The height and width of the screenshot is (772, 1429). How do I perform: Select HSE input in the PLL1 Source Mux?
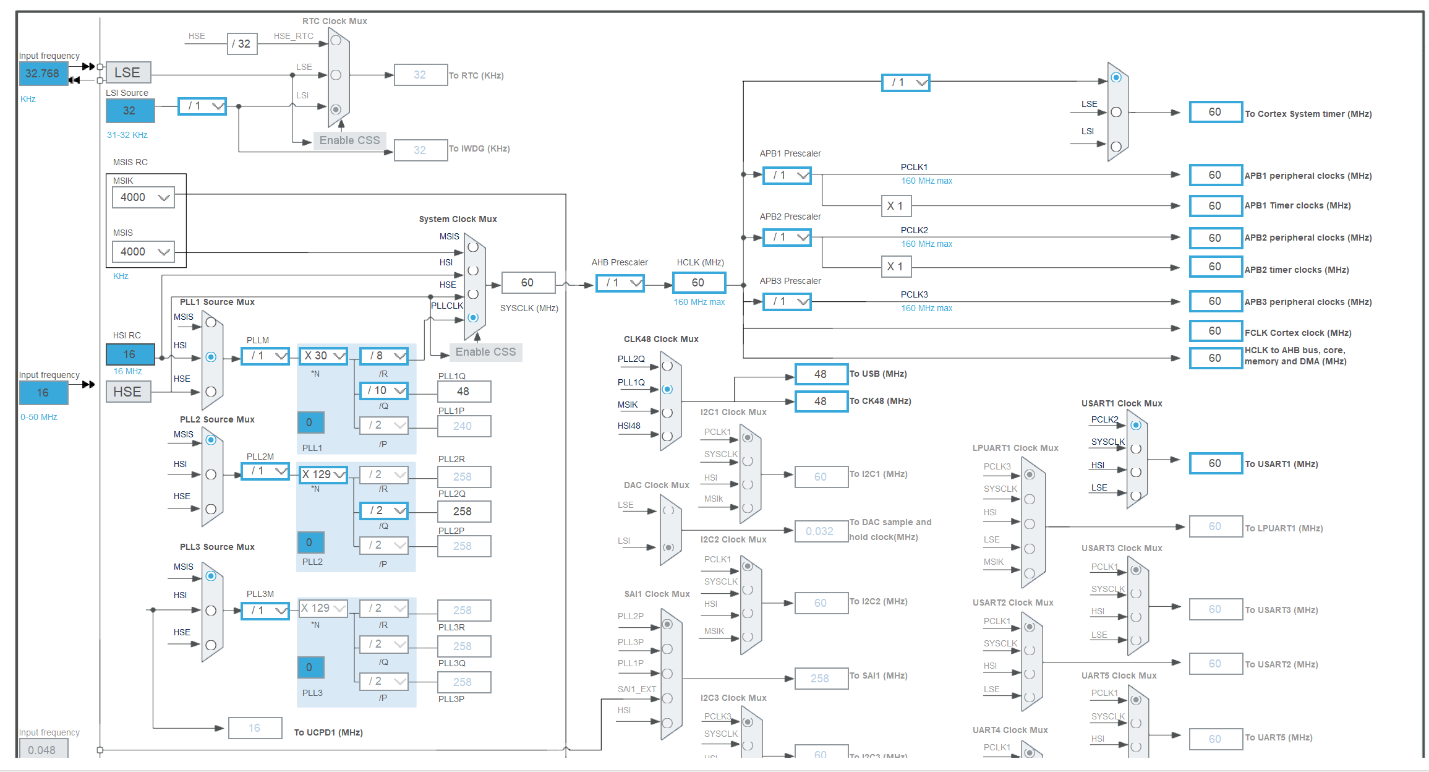click(211, 392)
